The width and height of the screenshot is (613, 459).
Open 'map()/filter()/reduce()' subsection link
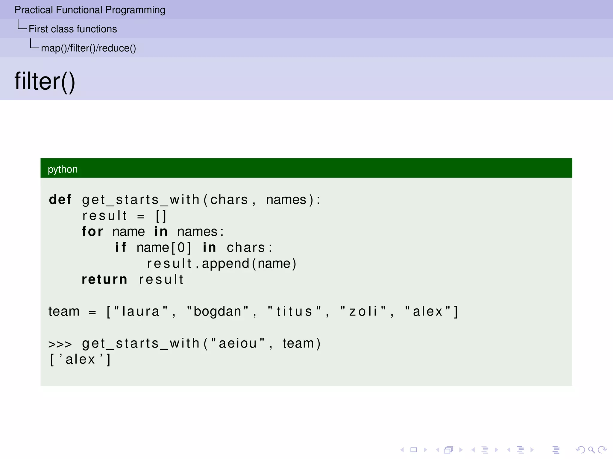(88, 48)
